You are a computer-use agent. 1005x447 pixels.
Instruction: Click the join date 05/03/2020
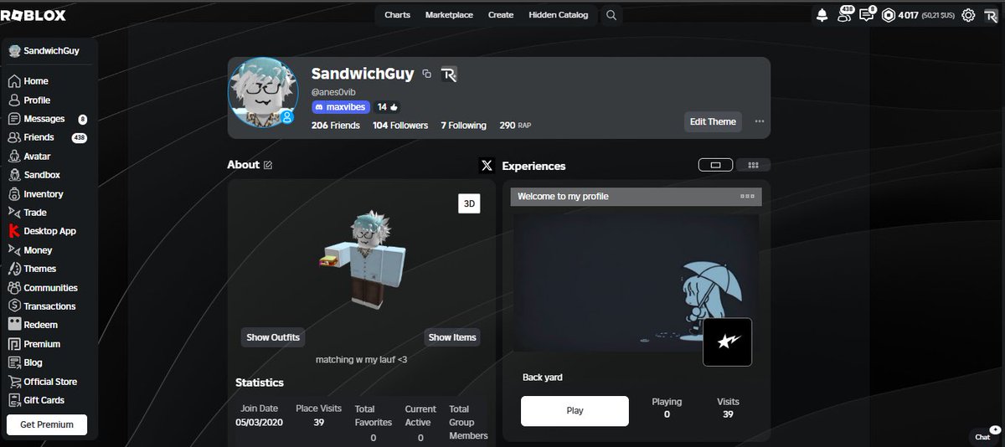(259, 423)
